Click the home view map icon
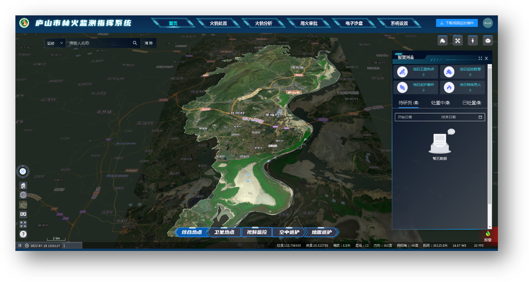Screen dimensions: 529x282 (x=23, y=186)
